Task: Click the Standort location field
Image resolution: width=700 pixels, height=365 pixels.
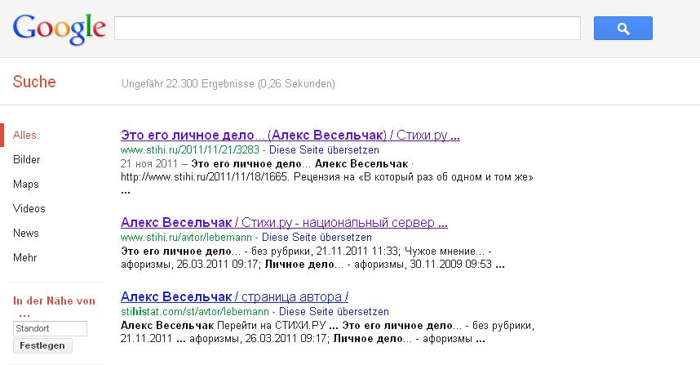Action: [x=50, y=328]
